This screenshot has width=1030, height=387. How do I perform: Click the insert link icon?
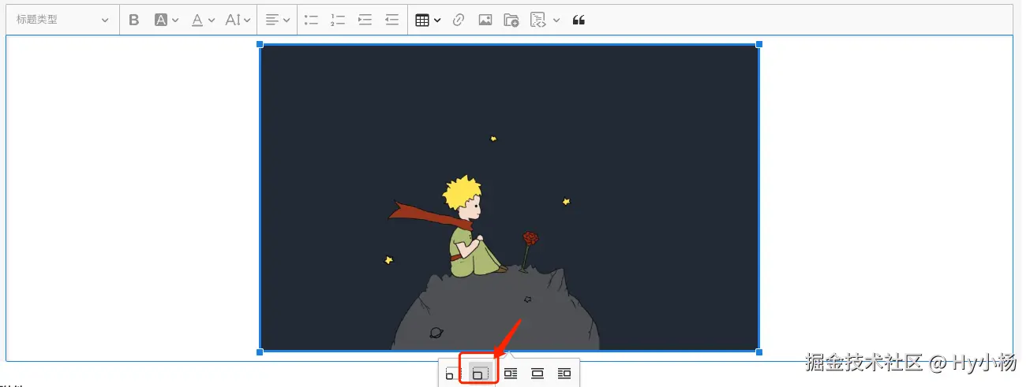[459, 20]
